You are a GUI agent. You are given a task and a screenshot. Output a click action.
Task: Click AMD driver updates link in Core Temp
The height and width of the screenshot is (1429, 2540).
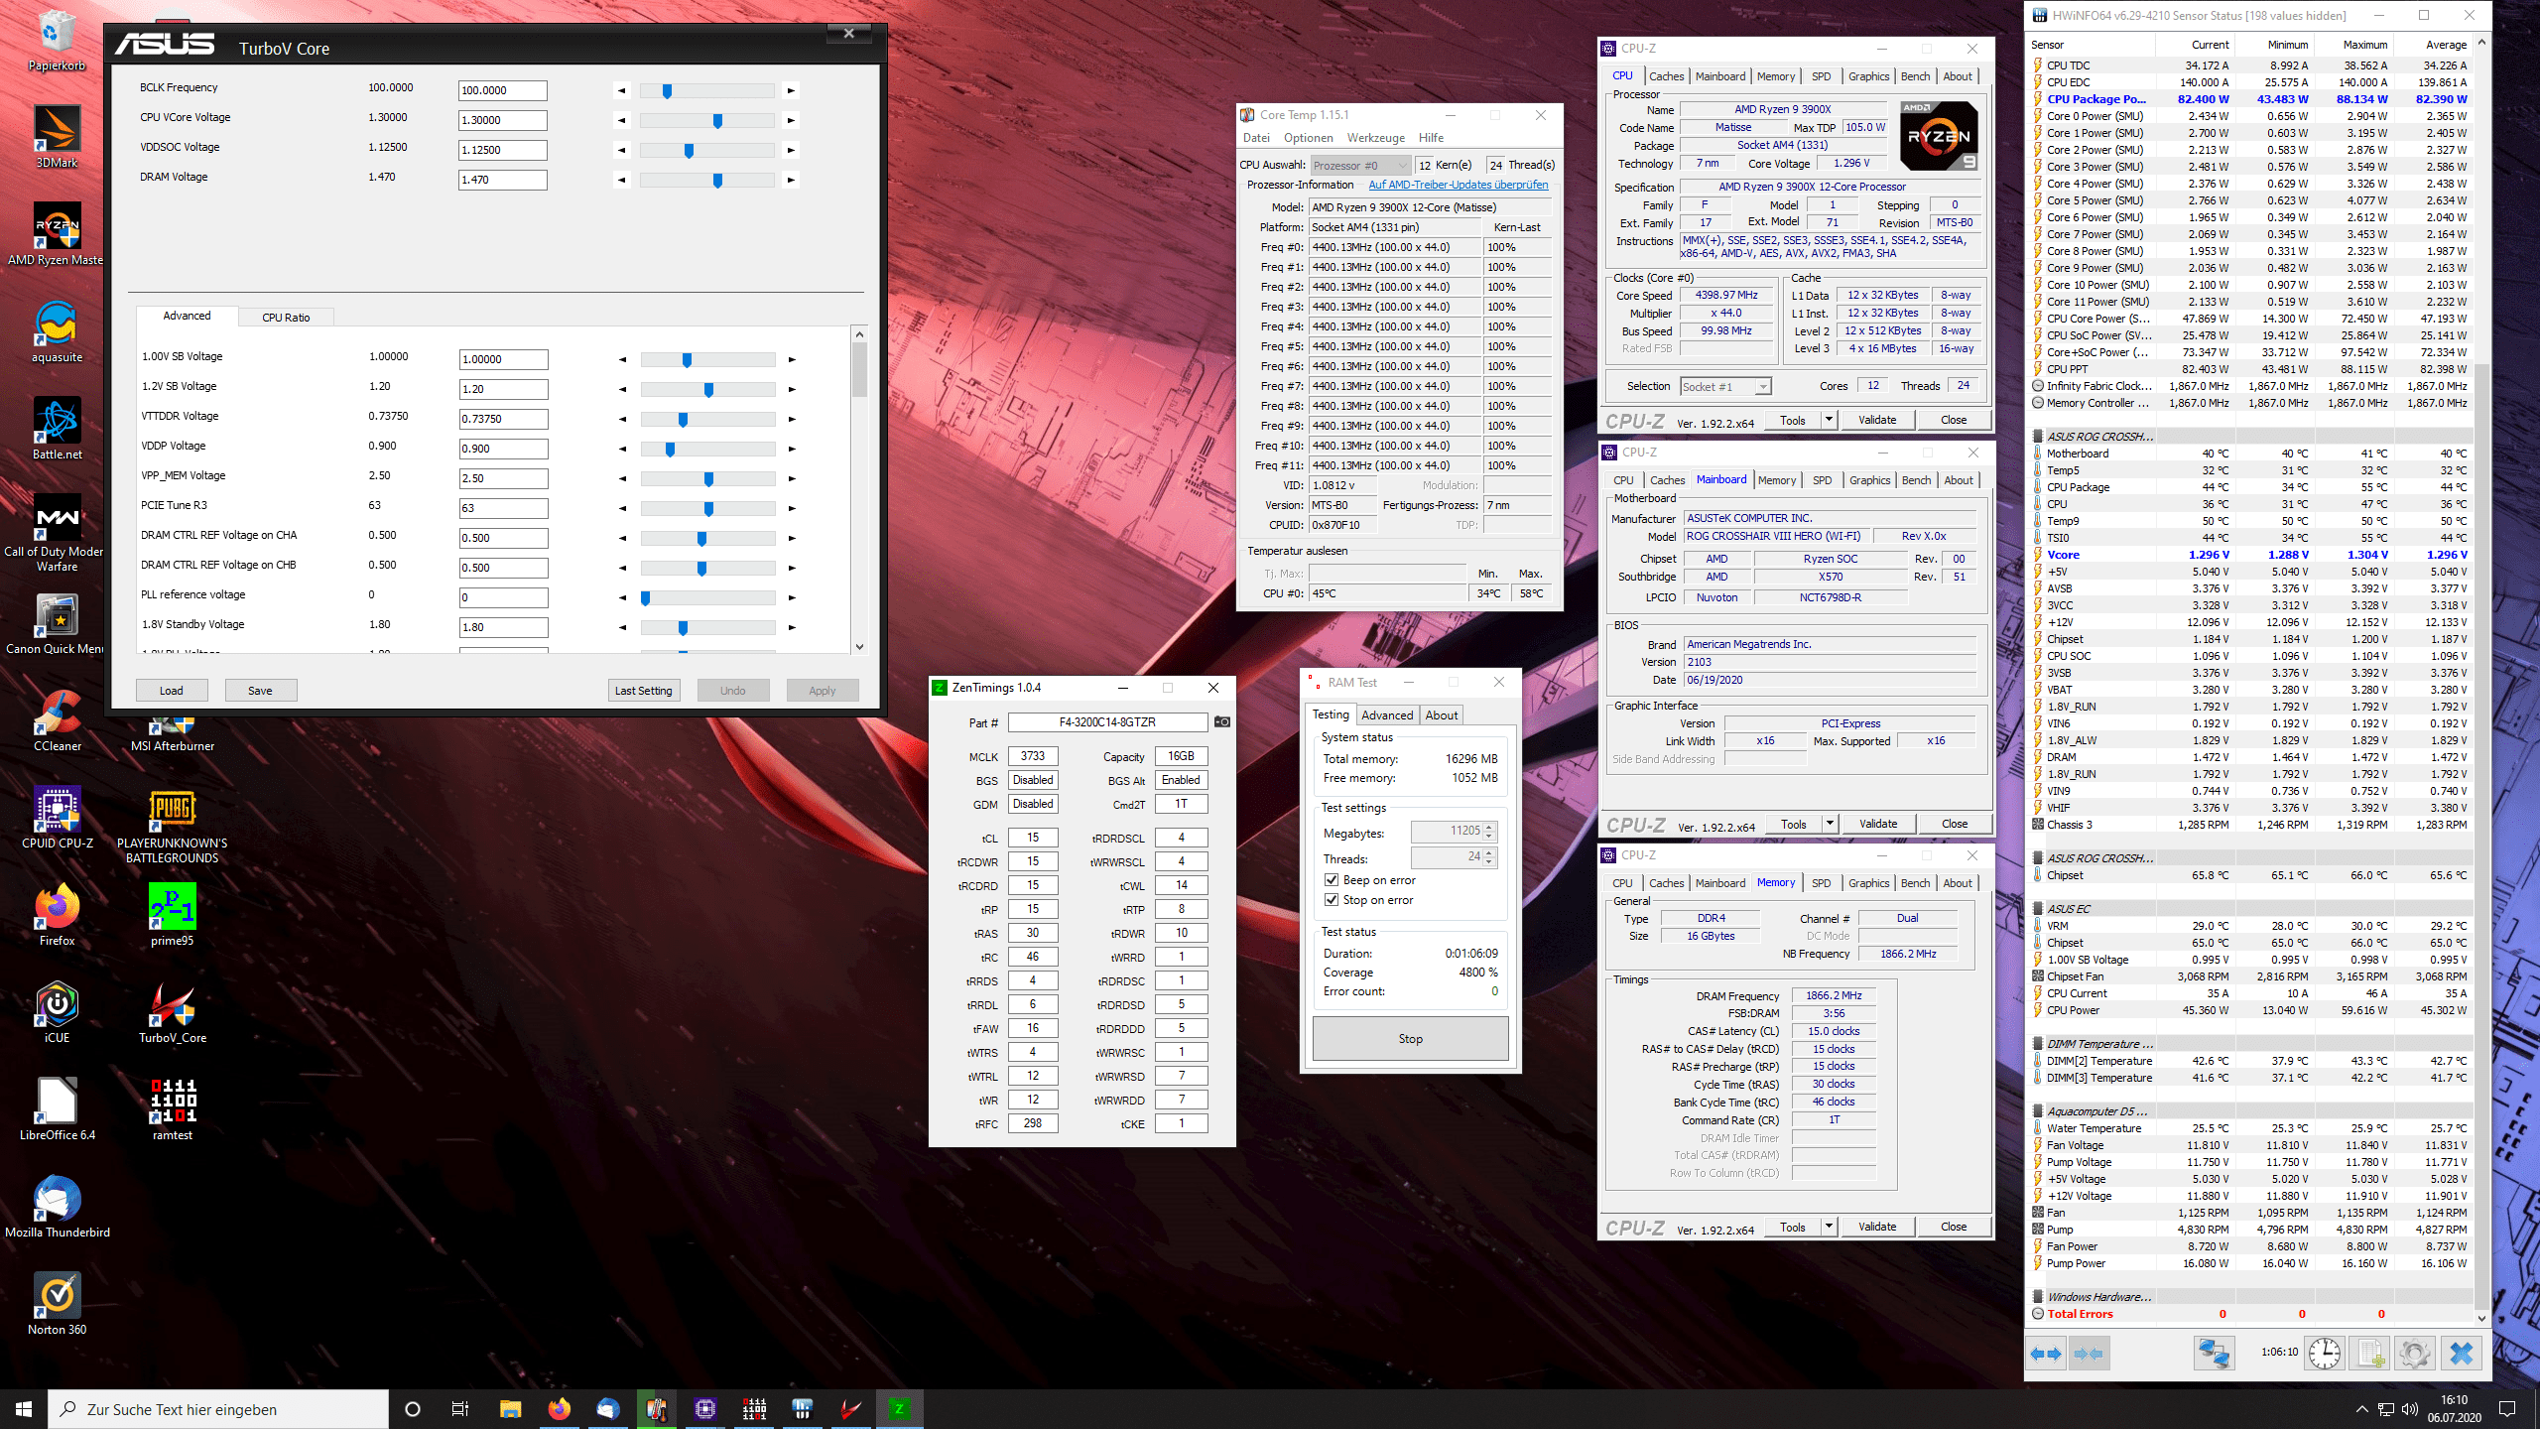[1458, 185]
